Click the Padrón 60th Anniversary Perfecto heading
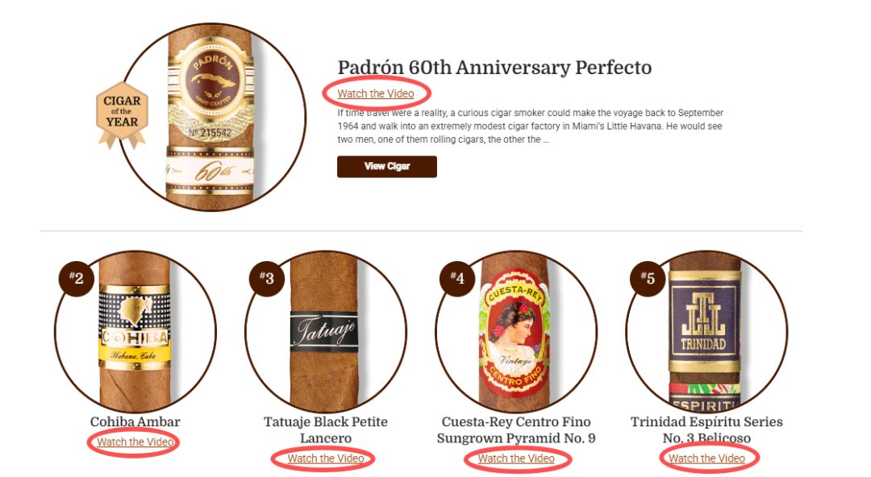 pos(494,67)
